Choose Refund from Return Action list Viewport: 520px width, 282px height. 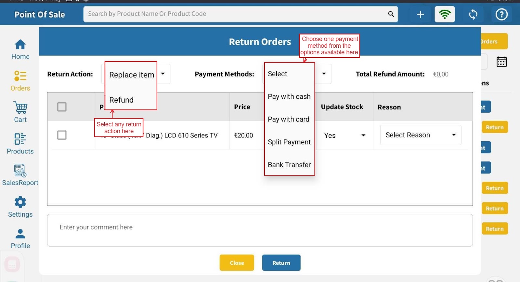coord(122,100)
